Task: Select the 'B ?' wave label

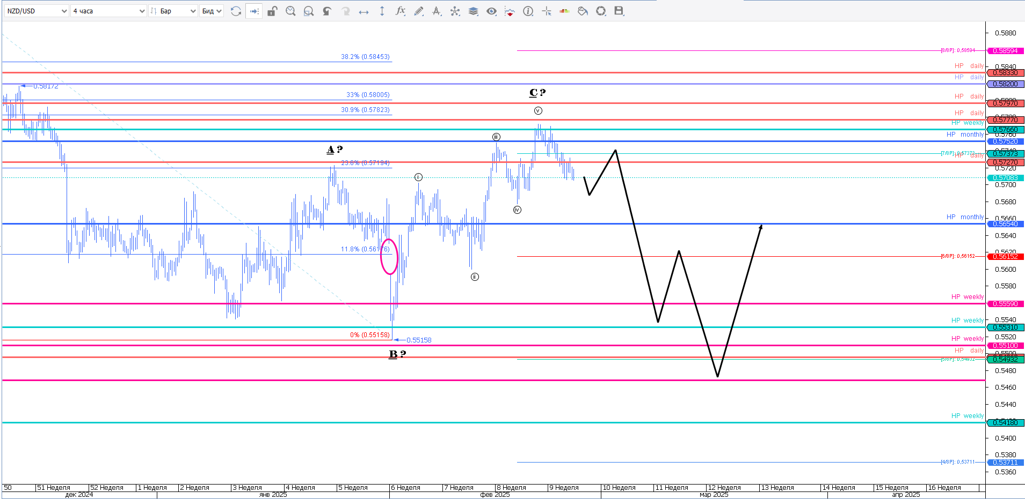Action: coord(397,354)
